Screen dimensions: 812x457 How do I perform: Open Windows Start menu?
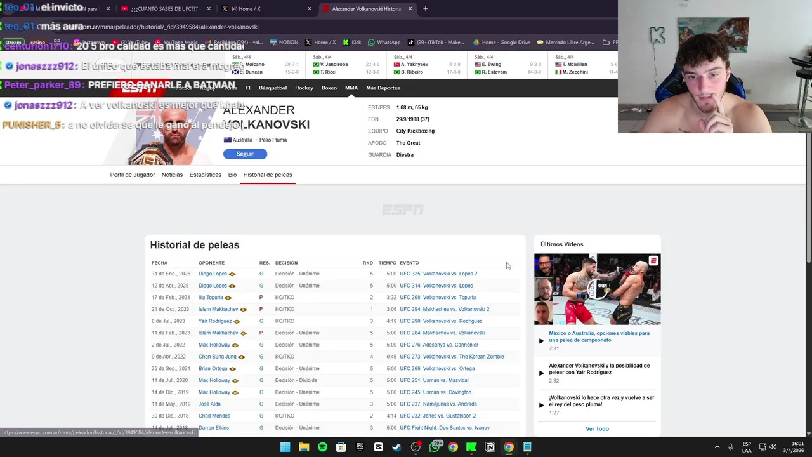(x=285, y=447)
